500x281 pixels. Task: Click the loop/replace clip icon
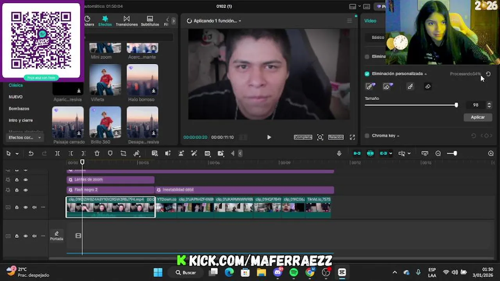pos(123,153)
